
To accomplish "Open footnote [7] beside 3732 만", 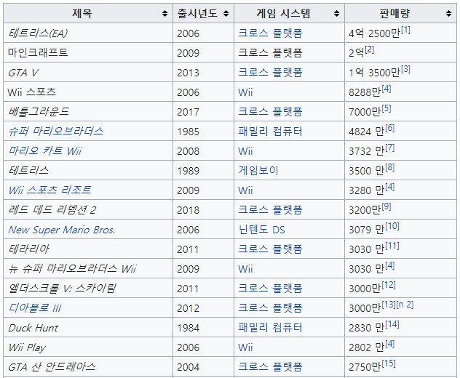I will coord(390,148).
